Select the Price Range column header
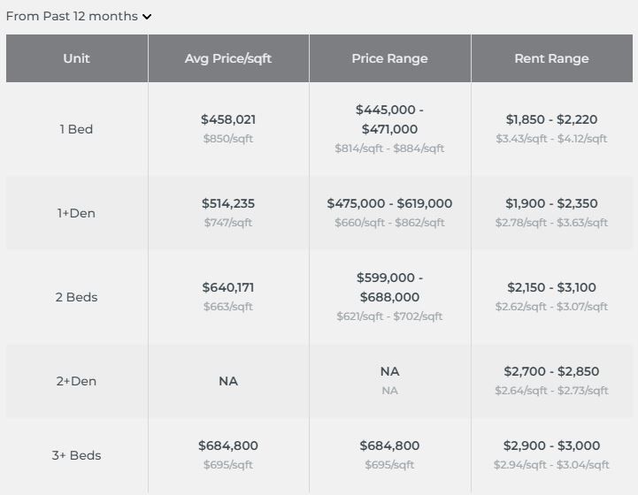 pos(389,58)
